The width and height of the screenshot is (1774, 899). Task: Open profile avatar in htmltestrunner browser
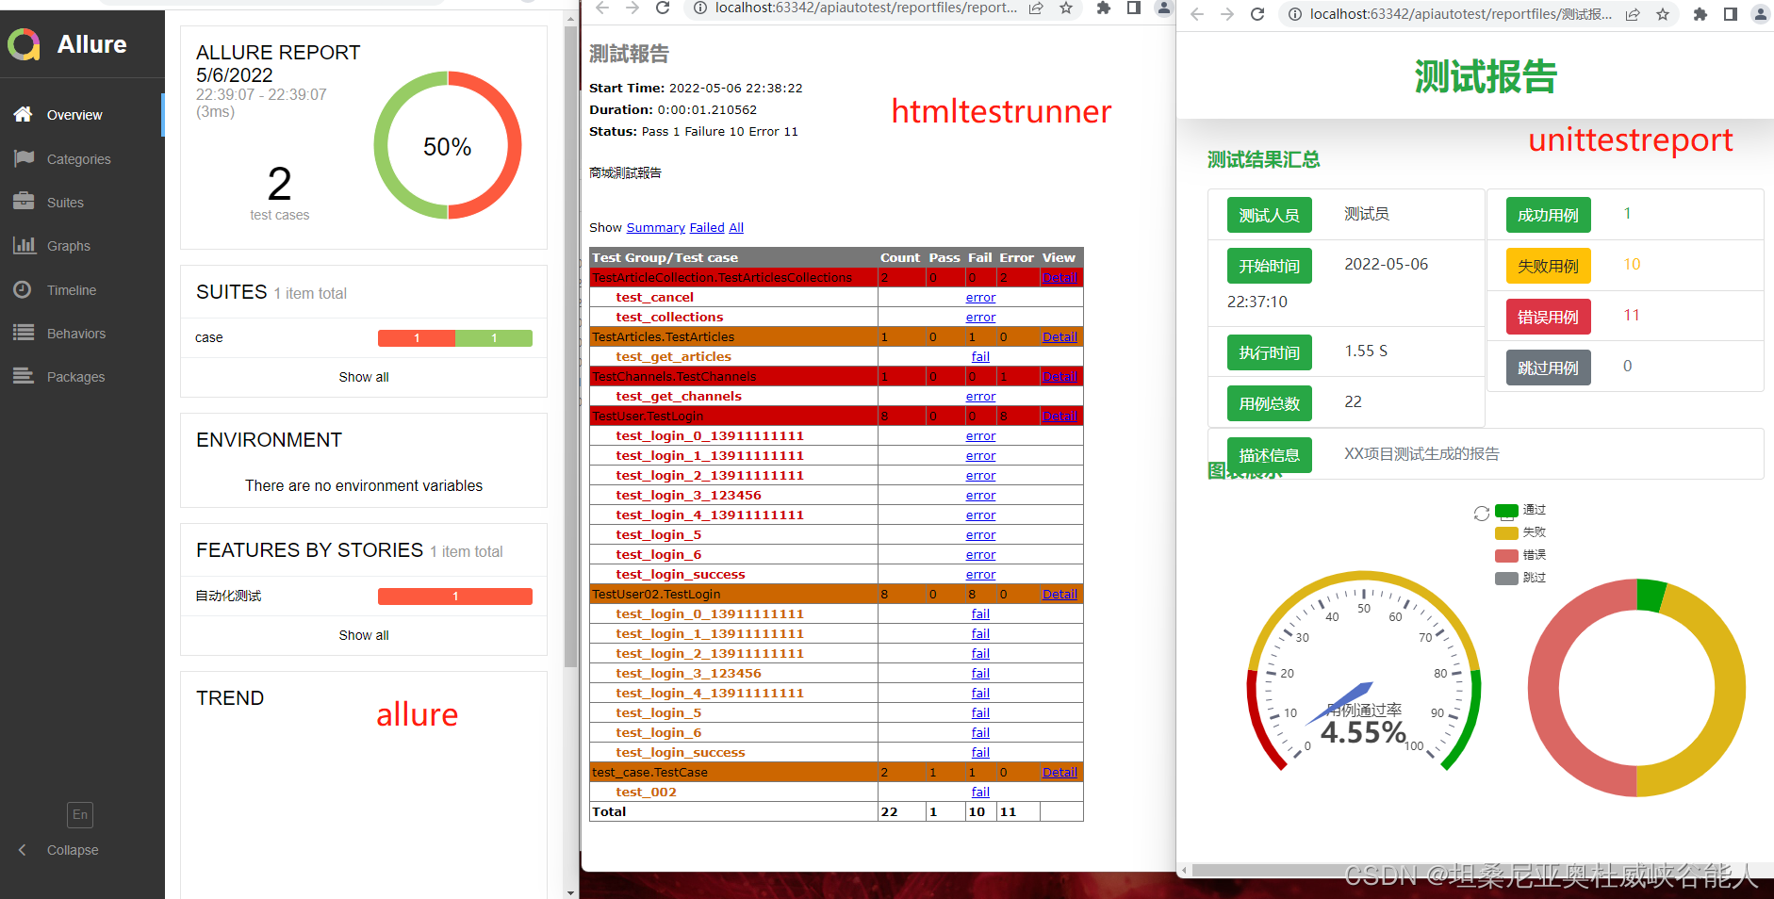tap(1164, 8)
